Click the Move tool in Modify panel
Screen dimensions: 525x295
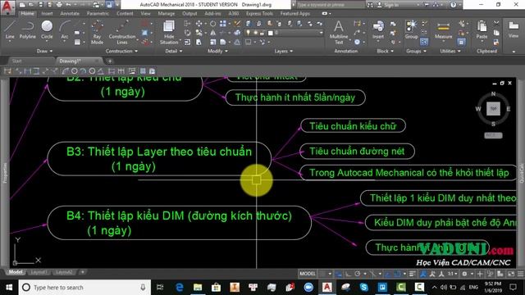tap(199, 24)
